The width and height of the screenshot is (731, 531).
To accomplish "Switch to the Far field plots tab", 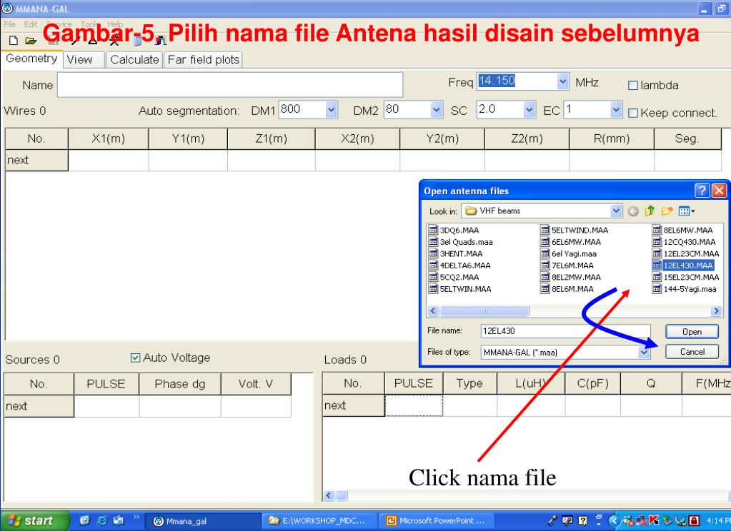I will [203, 60].
